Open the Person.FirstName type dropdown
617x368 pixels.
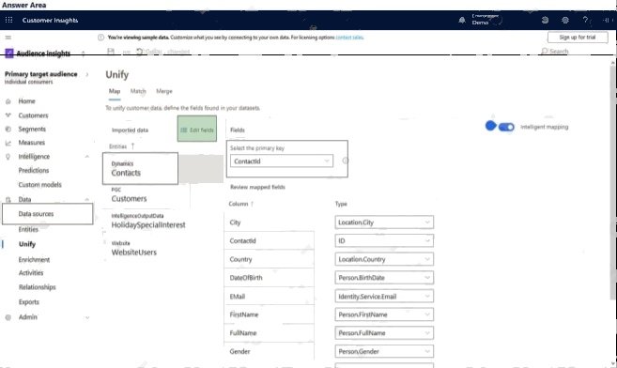point(384,314)
